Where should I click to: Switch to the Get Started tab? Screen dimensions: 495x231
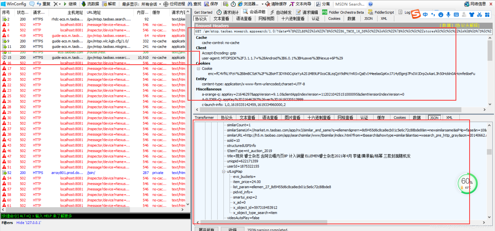click(203, 12)
